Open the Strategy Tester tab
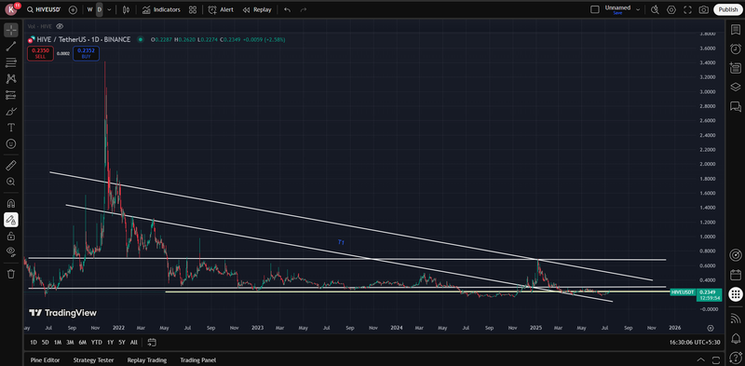The height and width of the screenshot is (366, 745). (94, 360)
